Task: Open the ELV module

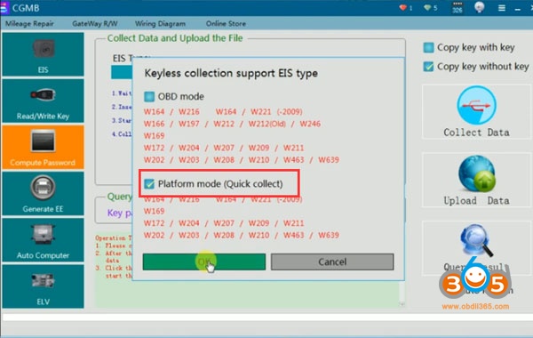Action: (x=43, y=286)
